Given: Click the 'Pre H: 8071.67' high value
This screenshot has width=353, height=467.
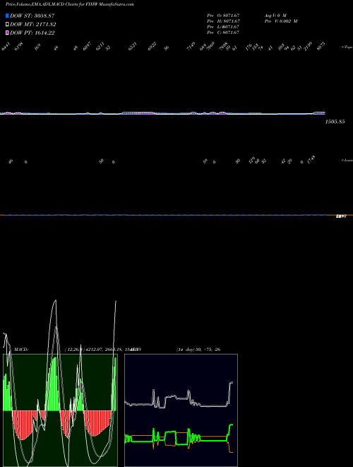Looking at the screenshot, I should 223,21.
